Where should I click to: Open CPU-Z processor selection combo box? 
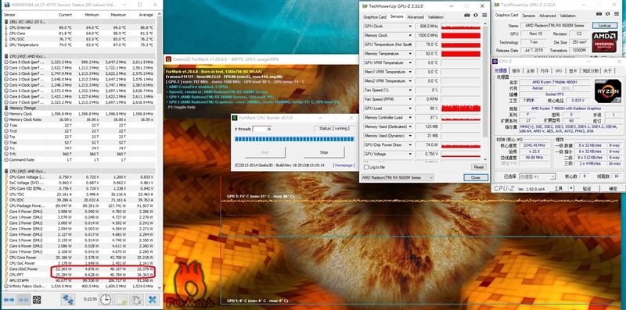[x=537, y=176]
